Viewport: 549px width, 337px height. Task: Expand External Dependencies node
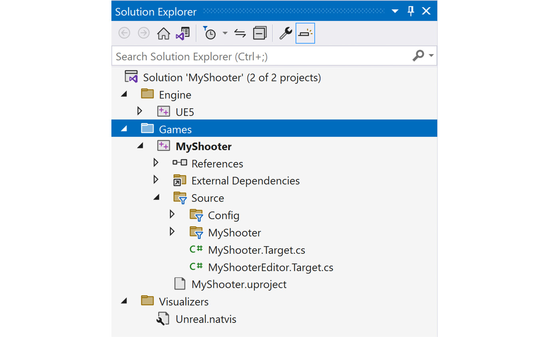(156, 180)
